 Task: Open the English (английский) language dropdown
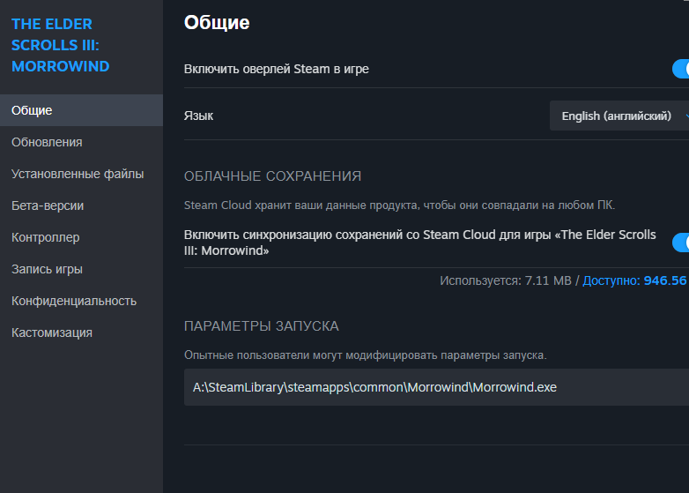(x=619, y=116)
